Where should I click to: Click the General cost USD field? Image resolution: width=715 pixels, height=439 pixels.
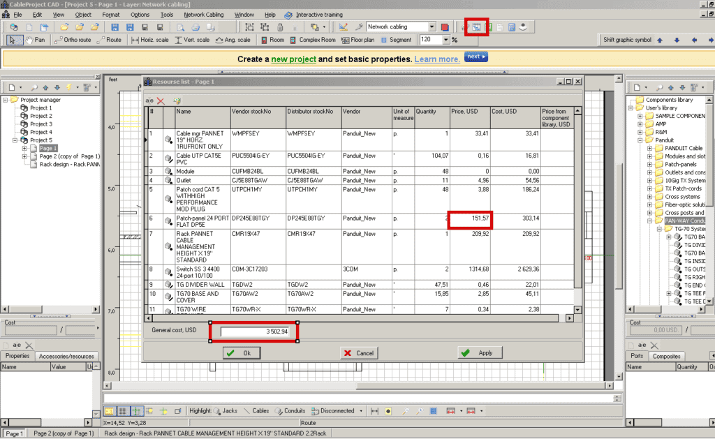(x=254, y=332)
